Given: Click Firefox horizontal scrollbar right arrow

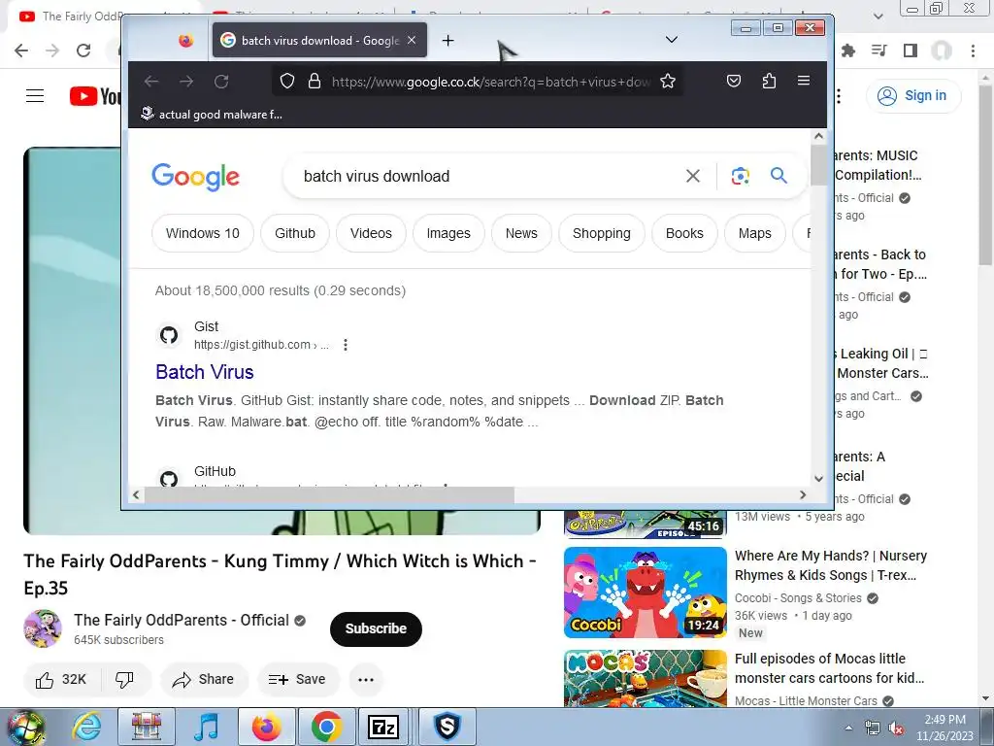Looking at the screenshot, I should 803,494.
